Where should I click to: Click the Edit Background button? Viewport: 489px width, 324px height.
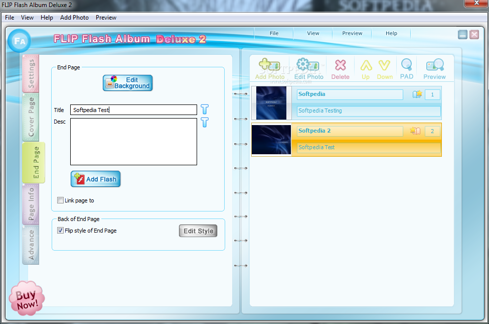(127, 83)
